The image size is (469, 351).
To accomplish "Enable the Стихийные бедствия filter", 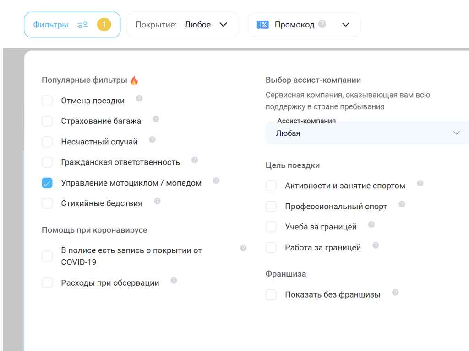I will point(47,203).
